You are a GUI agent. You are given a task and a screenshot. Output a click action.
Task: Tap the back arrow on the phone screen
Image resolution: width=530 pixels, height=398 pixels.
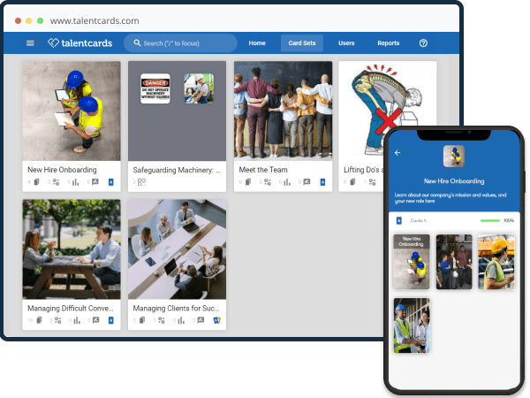tap(397, 153)
